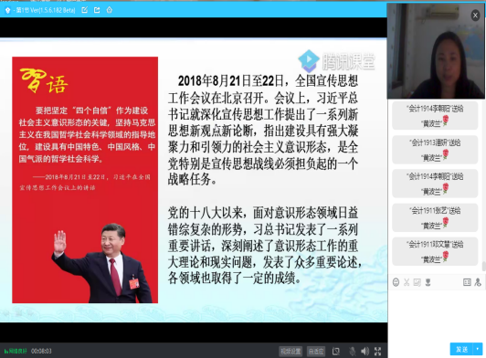Click the blue 发送 send button
The height and width of the screenshot is (358, 486).
461,349
